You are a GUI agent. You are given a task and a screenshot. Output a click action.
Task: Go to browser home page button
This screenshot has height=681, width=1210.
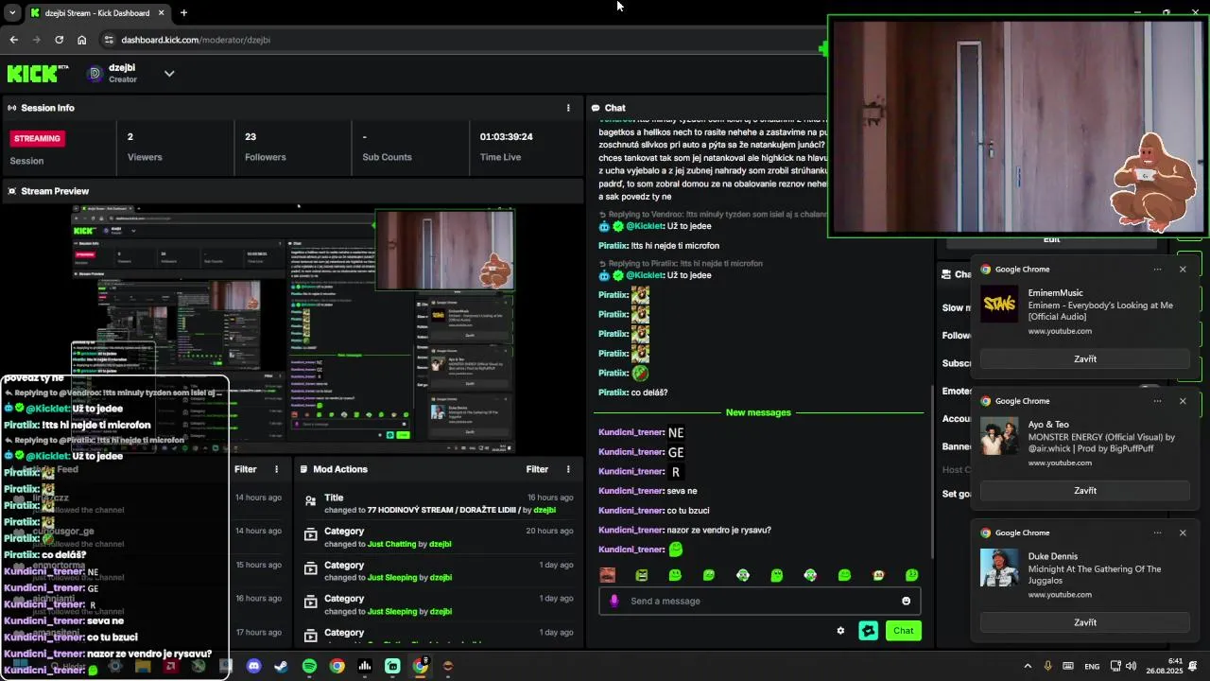[82, 40]
